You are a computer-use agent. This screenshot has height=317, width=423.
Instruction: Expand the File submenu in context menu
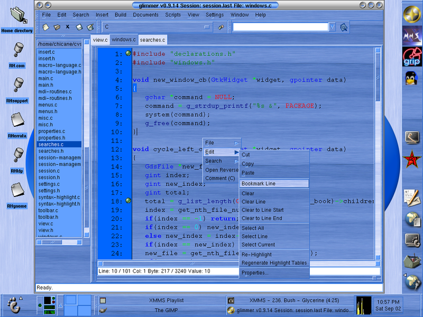pos(222,143)
